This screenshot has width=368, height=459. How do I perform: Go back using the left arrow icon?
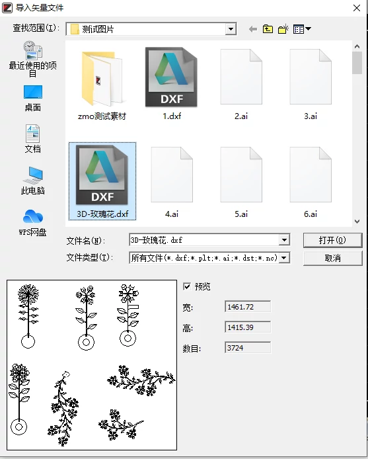click(253, 29)
